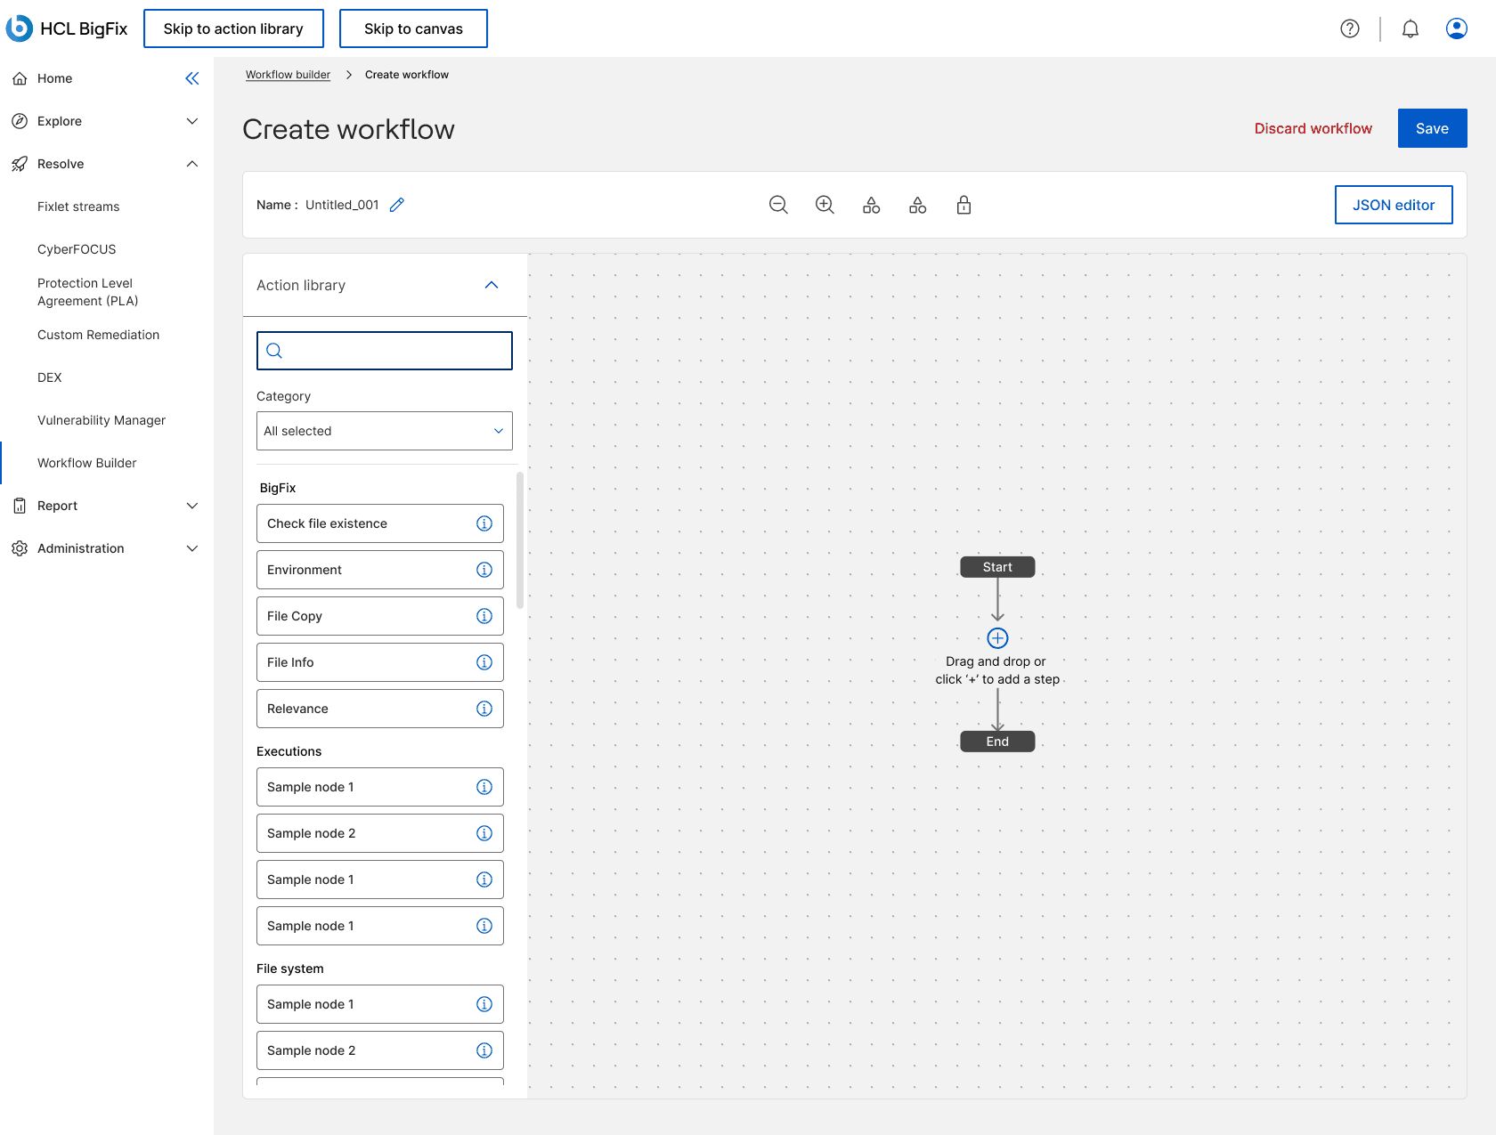The image size is (1496, 1135).
Task: Collapse the Resolve menu chevron
Action: click(x=192, y=164)
